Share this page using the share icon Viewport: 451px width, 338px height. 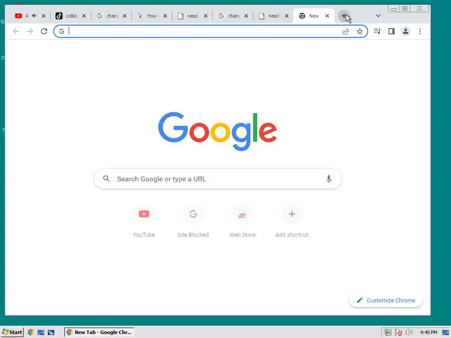[346, 31]
